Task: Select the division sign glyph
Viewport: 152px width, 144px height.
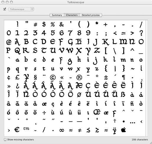Action: pyautogui.click(x=44, y=113)
